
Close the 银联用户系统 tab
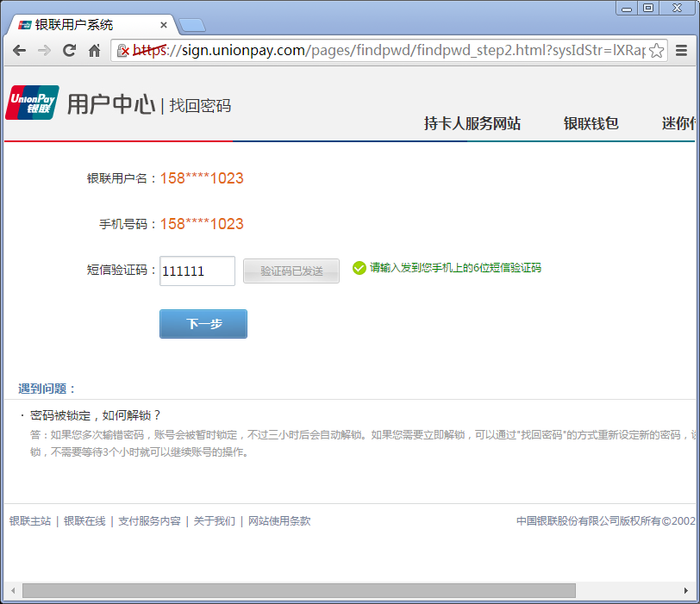(164, 25)
